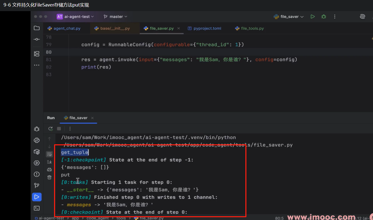Switch to agent_chat.py tab
This screenshot has height=220, width=373.
(64, 28)
